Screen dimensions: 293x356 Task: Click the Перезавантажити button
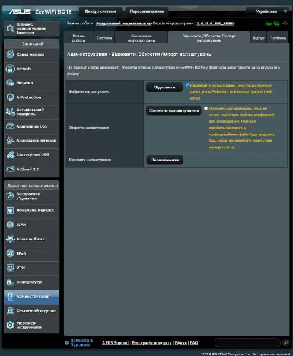click(x=147, y=12)
